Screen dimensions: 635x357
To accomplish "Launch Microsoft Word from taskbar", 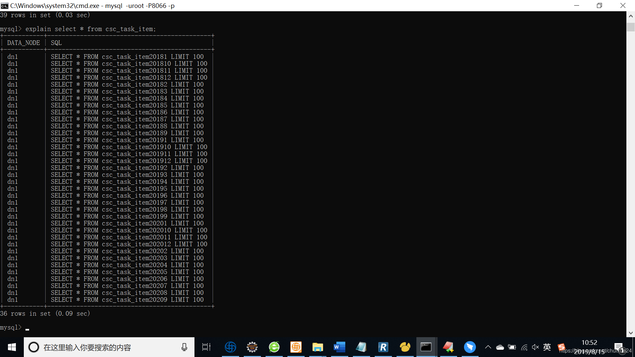I will 339,347.
